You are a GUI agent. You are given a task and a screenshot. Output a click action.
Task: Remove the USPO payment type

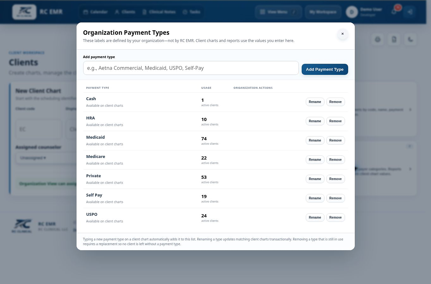(x=336, y=218)
